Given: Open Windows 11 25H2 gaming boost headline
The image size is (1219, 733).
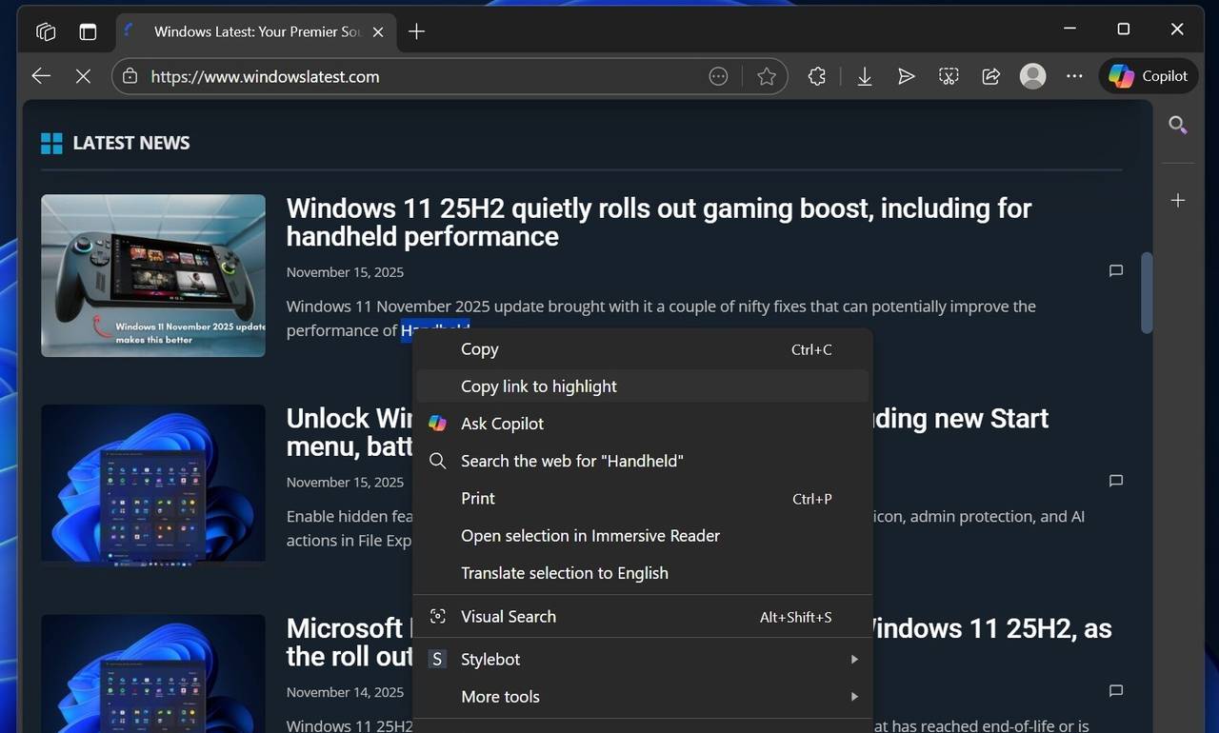Looking at the screenshot, I should [x=658, y=222].
